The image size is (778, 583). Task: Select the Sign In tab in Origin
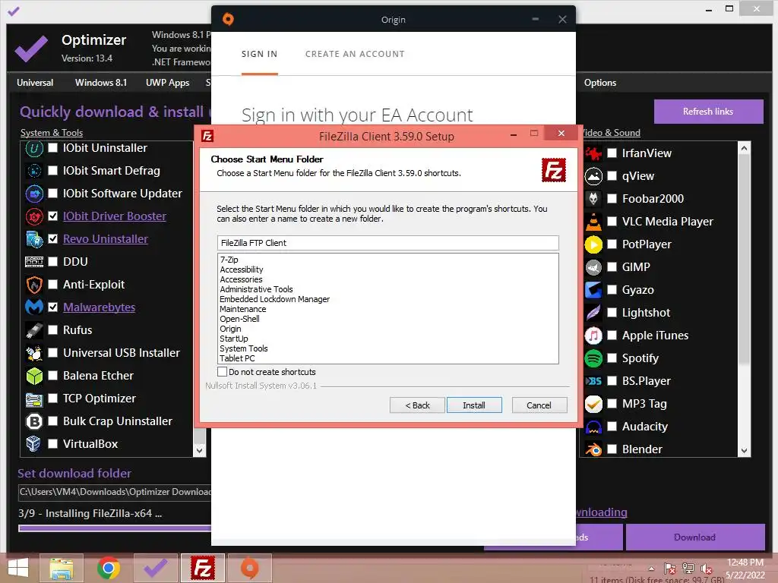tap(260, 54)
